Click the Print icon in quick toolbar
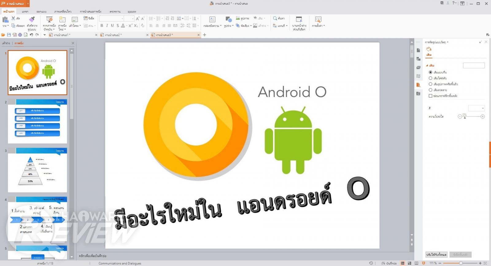The width and height of the screenshot is (491, 266). tap(20, 35)
